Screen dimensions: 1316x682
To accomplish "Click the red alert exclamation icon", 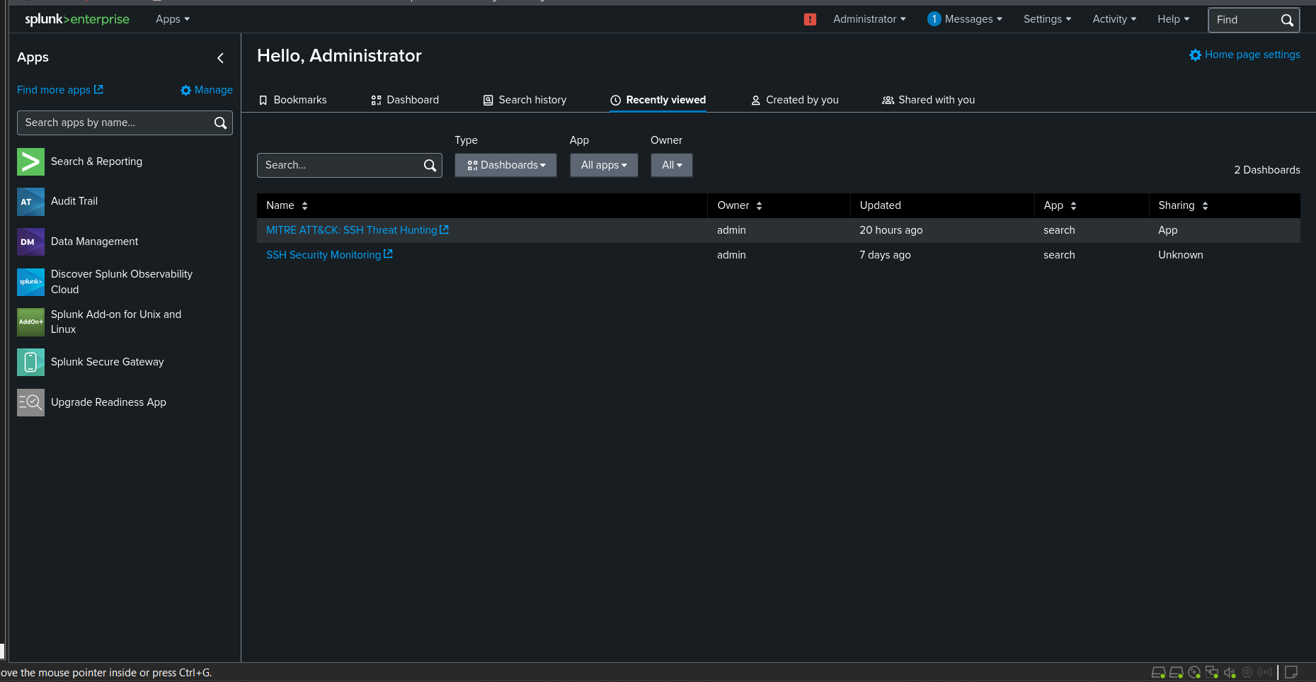I will [x=810, y=19].
